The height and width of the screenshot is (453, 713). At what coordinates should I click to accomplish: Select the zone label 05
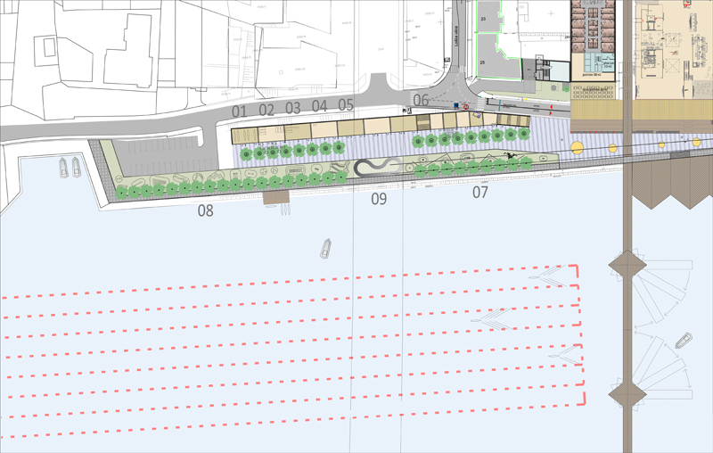tap(346, 105)
